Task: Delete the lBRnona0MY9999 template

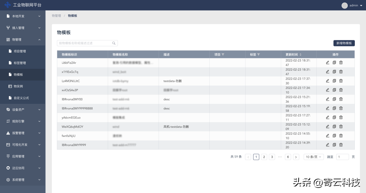Action: tap(341, 145)
